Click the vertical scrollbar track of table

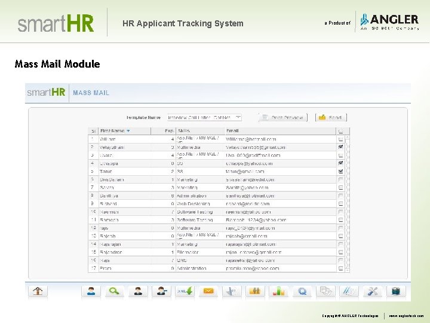(x=348, y=203)
